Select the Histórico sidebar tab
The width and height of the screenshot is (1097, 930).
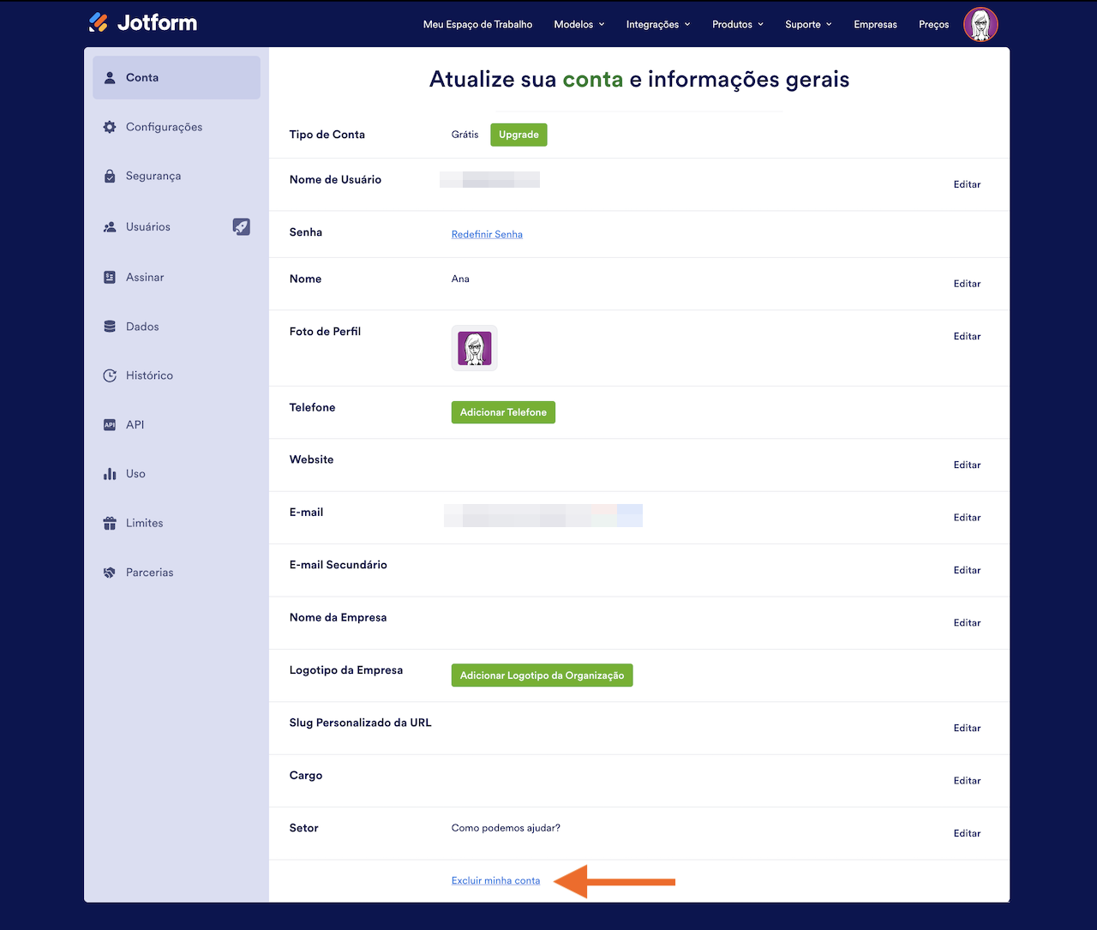[177, 375]
